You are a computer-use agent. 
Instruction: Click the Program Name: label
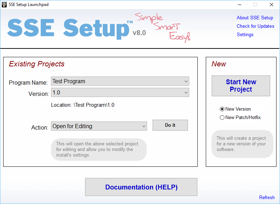pyautogui.click(x=28, y=83)
